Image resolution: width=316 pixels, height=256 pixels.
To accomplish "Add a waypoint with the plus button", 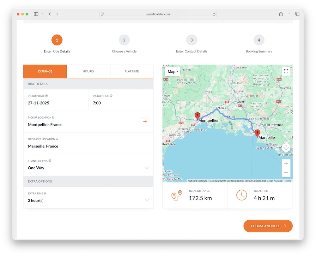I will tap(145, 121).
